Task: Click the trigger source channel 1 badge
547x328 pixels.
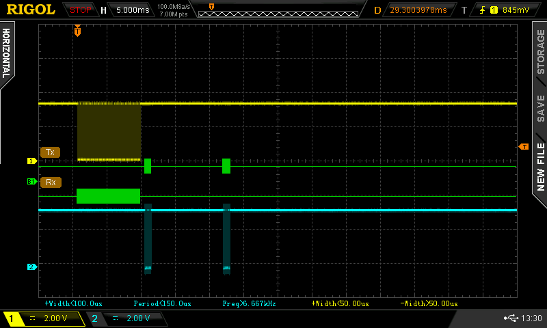Action: (494, 10)
